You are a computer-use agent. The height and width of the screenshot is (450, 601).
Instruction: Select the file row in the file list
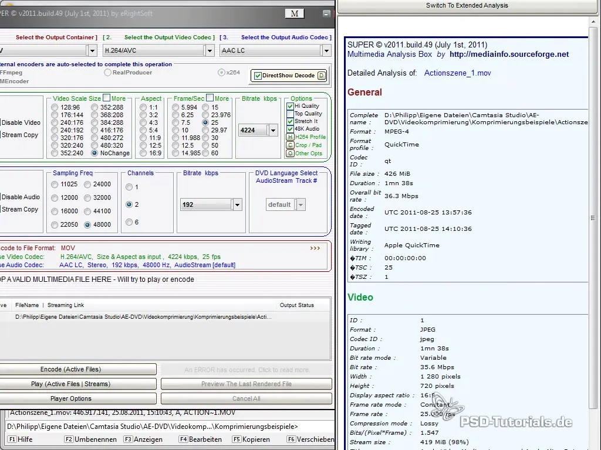click(x=165, y=317)
